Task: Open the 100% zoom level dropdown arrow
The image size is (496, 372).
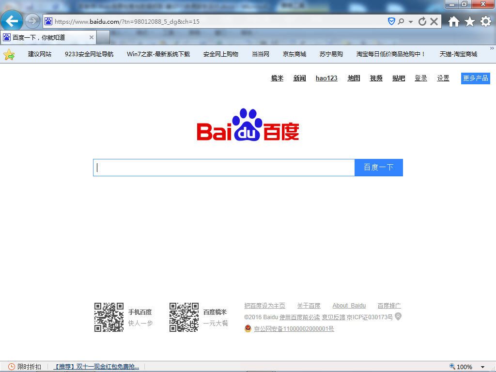Action: pyautogui.click(x=483, y=367)
